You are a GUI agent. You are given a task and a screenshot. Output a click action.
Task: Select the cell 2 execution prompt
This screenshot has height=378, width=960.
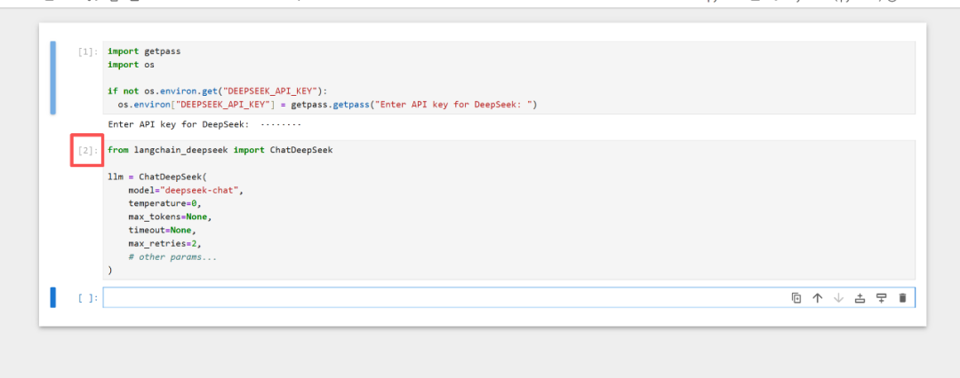coord(88,151)
